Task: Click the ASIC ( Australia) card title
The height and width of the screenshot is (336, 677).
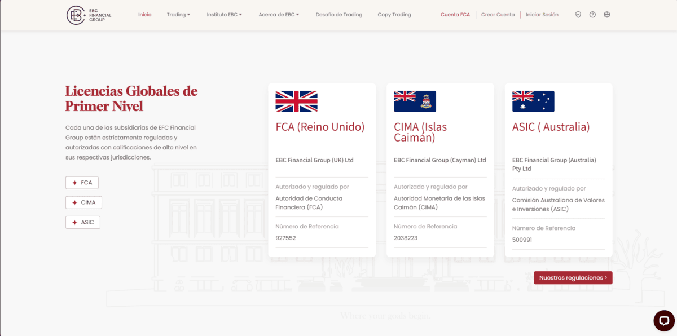Action: click(551, 127)
